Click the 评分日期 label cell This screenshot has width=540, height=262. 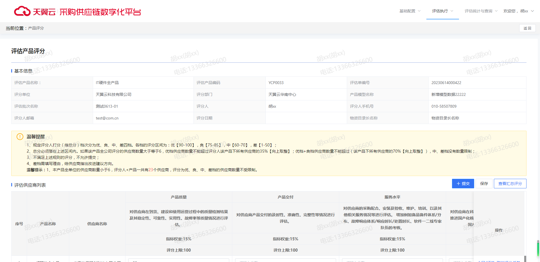point(229,118)
